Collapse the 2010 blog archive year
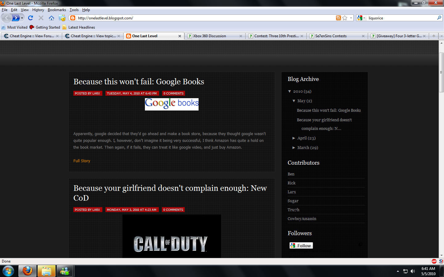444x277 pixels. coord(290,91)
